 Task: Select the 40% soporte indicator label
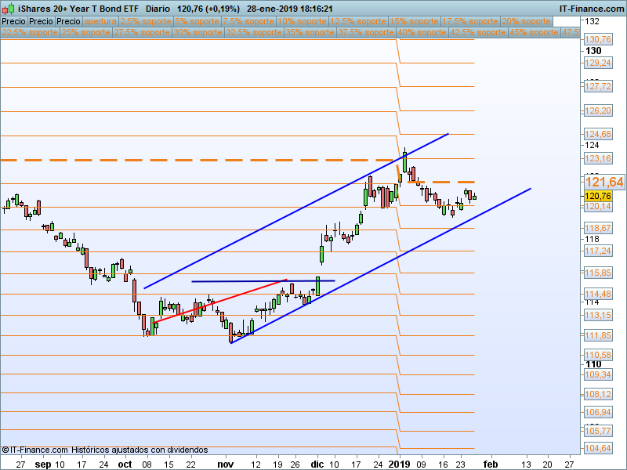[x=422, y=32]
